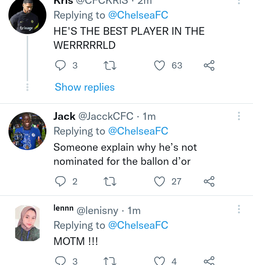Open comment icon on Jack's tweet
Screen dimensions: 253x265
pyautogui.click(x=60, y=181)
